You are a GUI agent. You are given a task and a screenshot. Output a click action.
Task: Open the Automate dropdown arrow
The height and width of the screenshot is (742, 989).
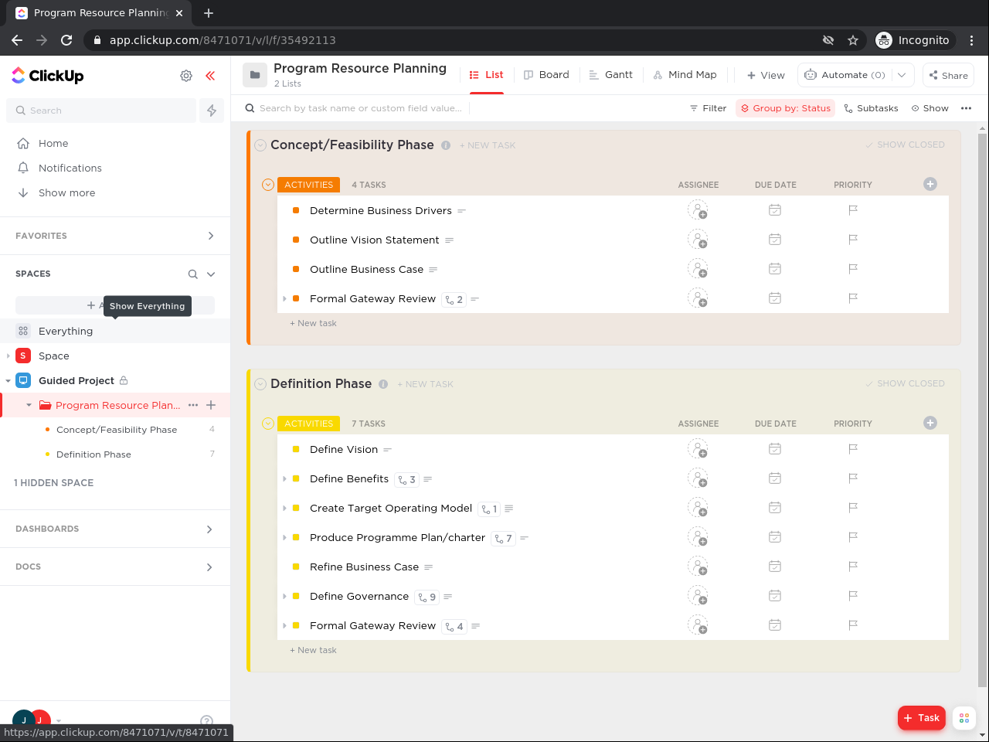902,75
